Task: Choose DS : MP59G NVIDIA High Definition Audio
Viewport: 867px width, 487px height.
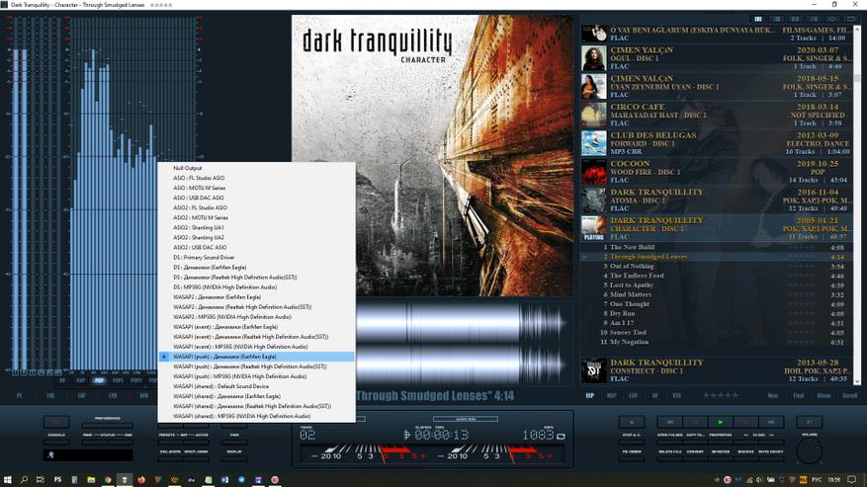Action: tap(256, 287)
